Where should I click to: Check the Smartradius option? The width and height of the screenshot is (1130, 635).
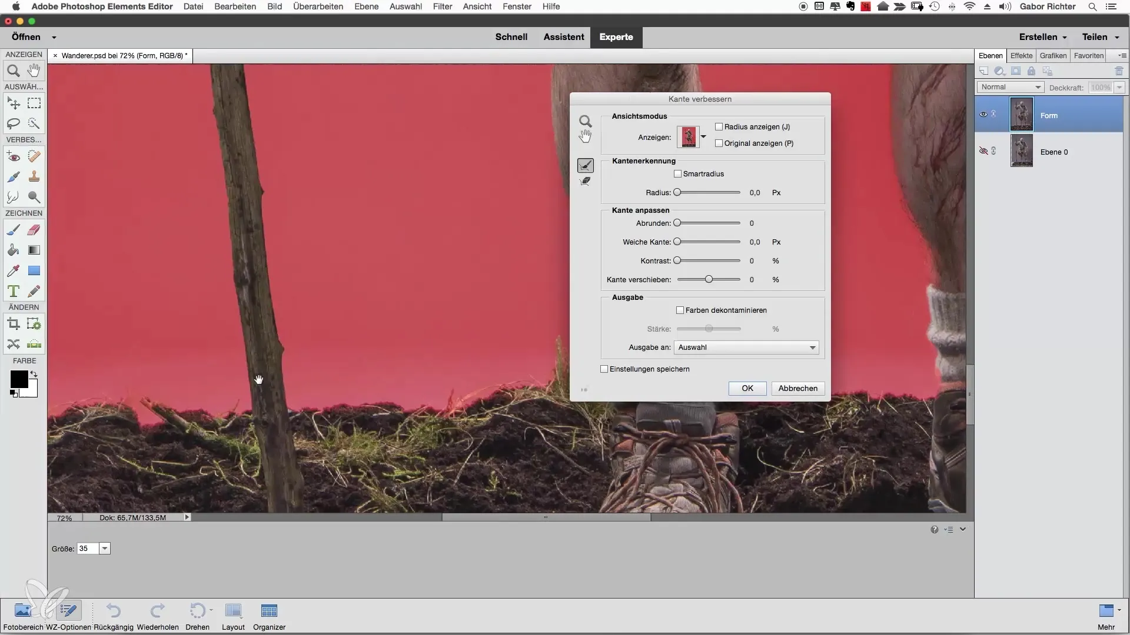point(677,174)
